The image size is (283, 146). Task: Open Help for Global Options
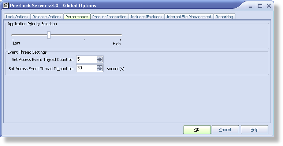pyautogui.click(x=254, y=130)
